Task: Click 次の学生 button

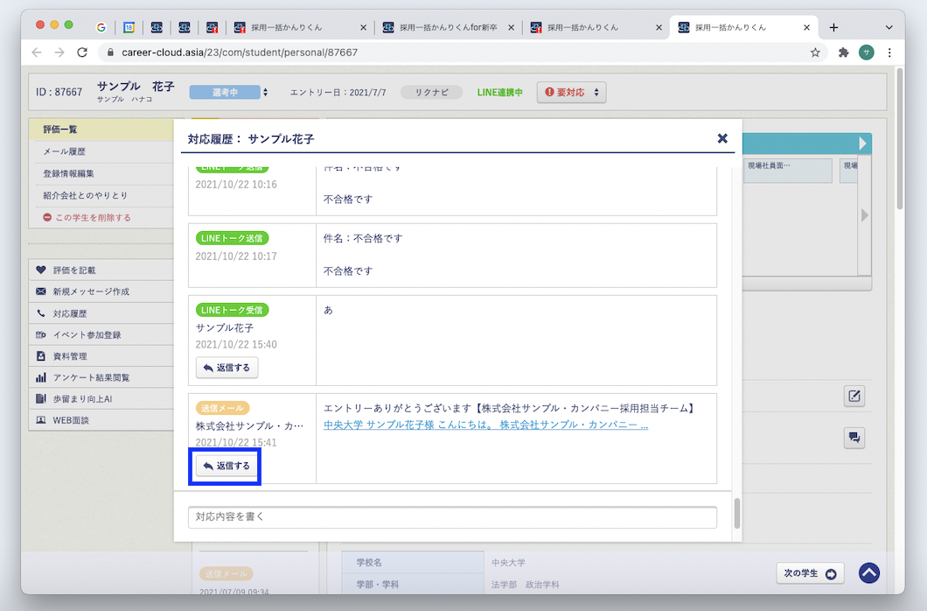Action: pos(810,573)
